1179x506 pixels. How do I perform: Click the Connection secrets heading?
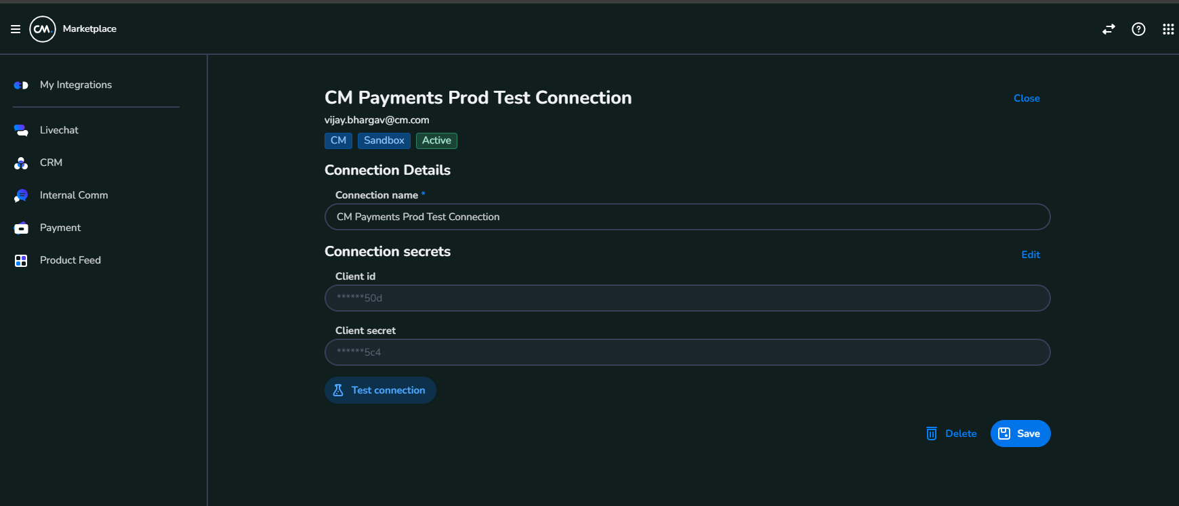coord(388,251)
